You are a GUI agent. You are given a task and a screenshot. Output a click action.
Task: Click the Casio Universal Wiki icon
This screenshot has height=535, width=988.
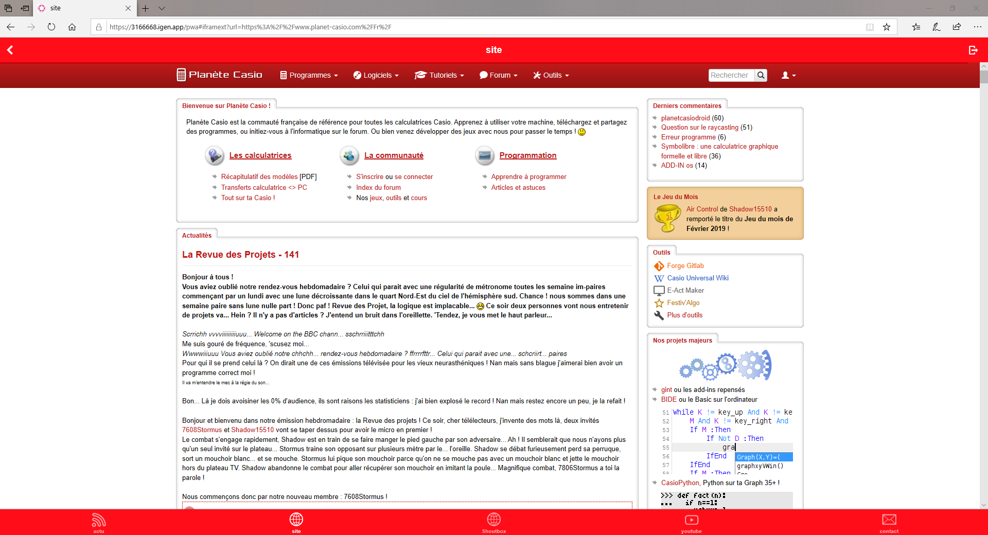click(x=659, y=278)
